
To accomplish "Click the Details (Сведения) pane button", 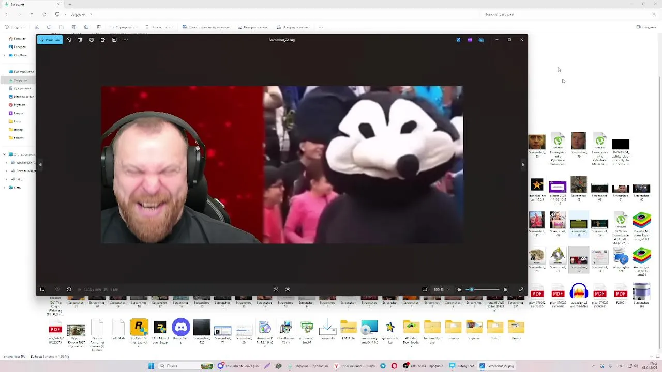I will click(646, 27).
